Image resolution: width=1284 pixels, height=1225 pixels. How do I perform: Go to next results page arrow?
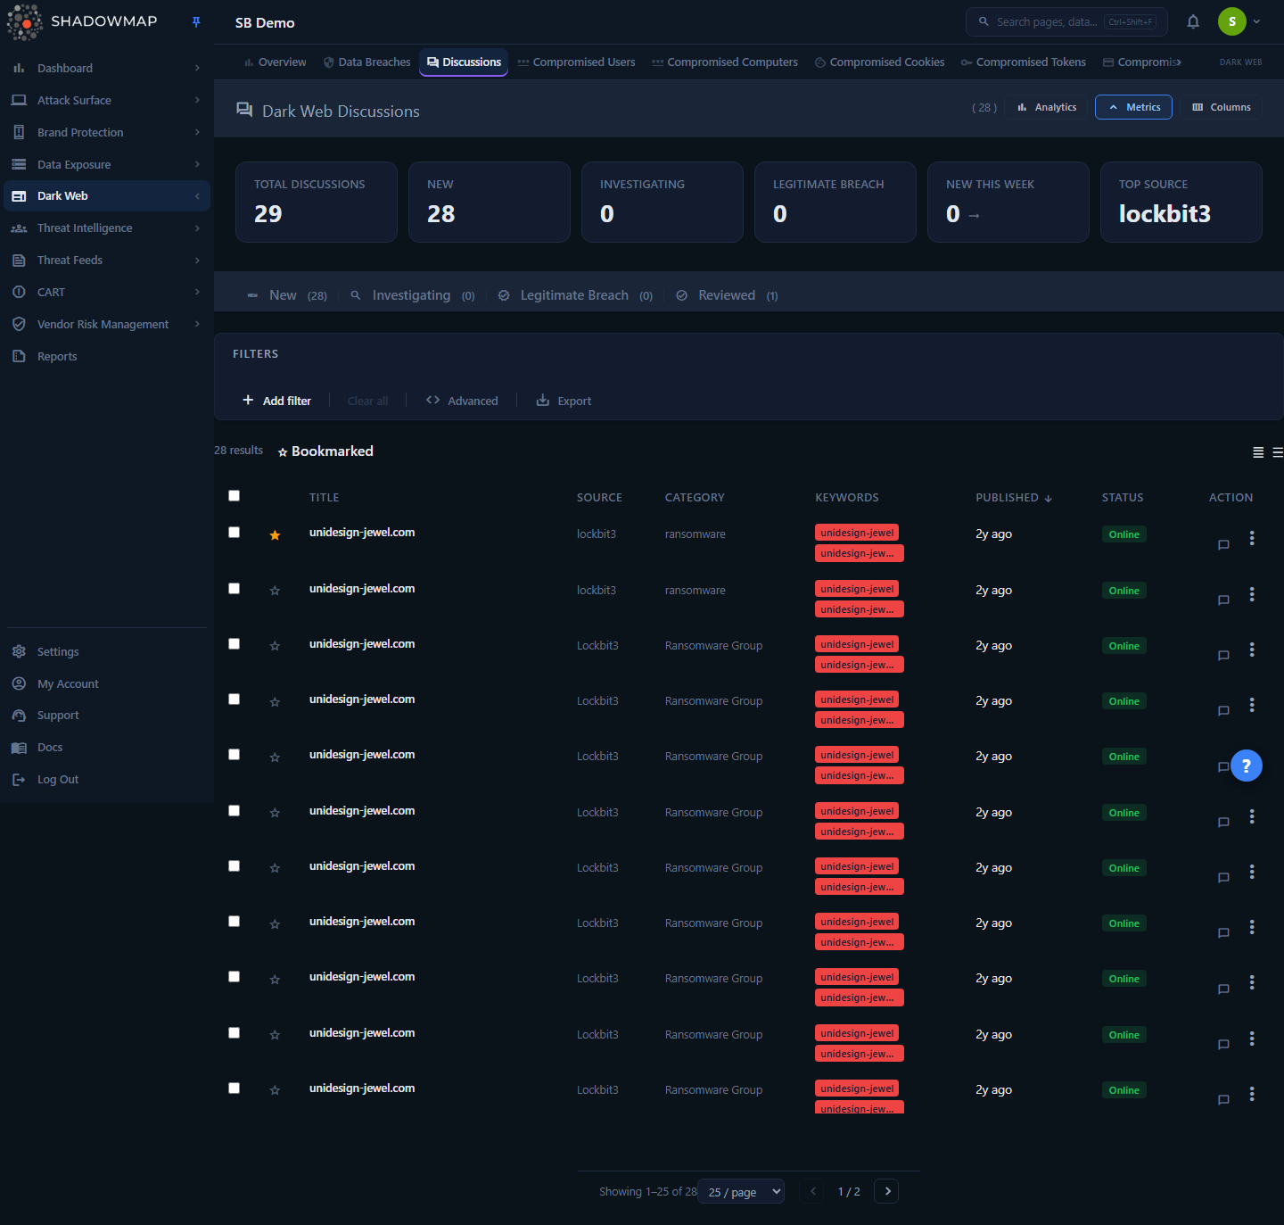(x=887, y=1191)
